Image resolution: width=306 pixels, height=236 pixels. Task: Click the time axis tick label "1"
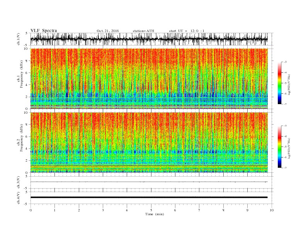point(54,210)
